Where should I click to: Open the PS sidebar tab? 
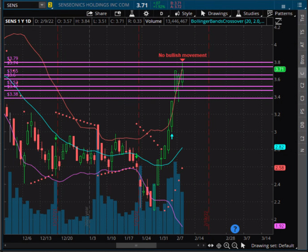[x=302, y=111]
